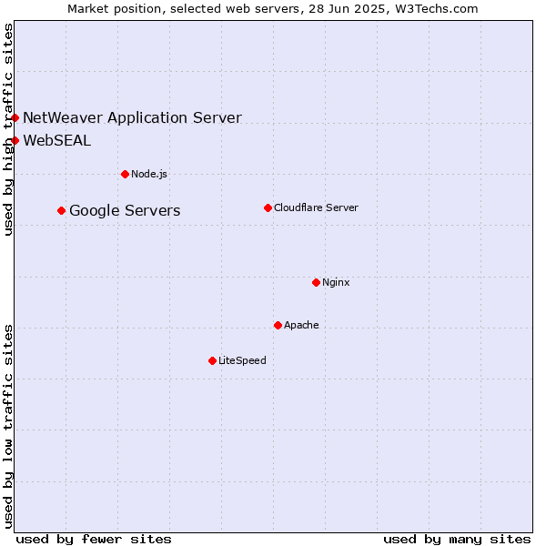Click the LiteSpeed red diamond marker
This screenshot has height=546, width=546.
pos(213,360)
